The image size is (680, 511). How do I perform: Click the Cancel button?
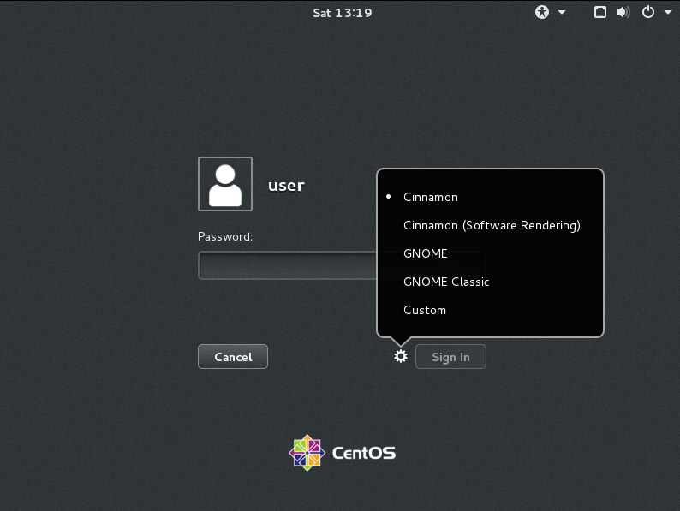click(233, 357)
